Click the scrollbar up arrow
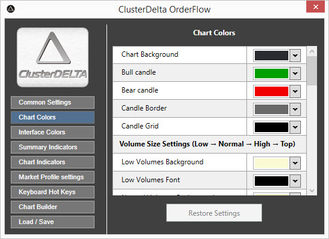 click(312, 51)
